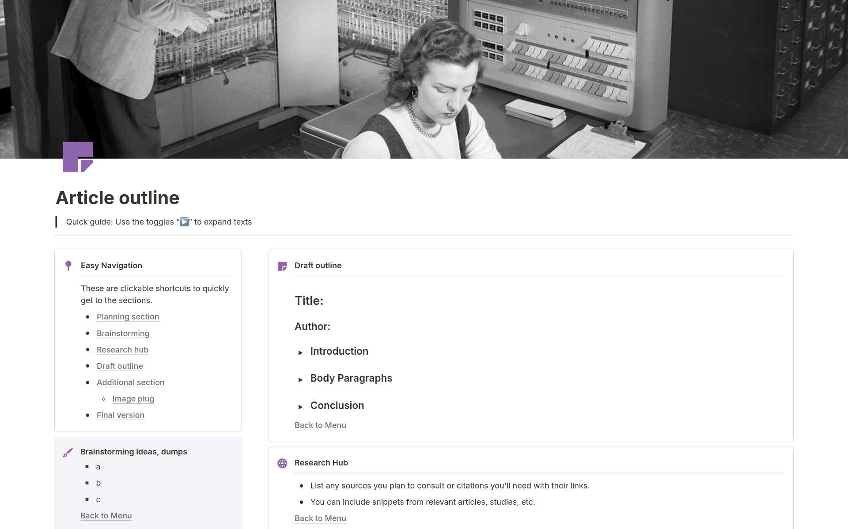Click the pen icon beside Brainstorming ideas, dumps
The height and width of the screenshot is (529, 848).
click(68, 452)
